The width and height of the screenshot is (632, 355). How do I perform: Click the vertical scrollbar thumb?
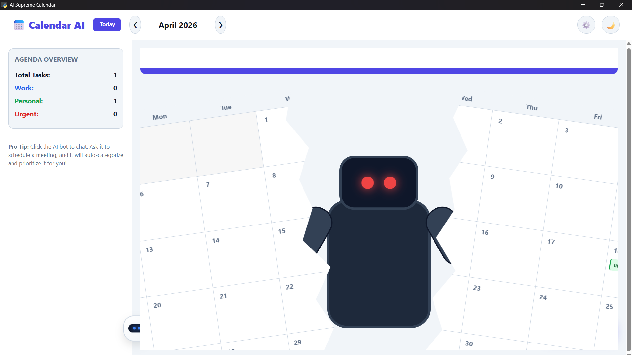[629, 200]
